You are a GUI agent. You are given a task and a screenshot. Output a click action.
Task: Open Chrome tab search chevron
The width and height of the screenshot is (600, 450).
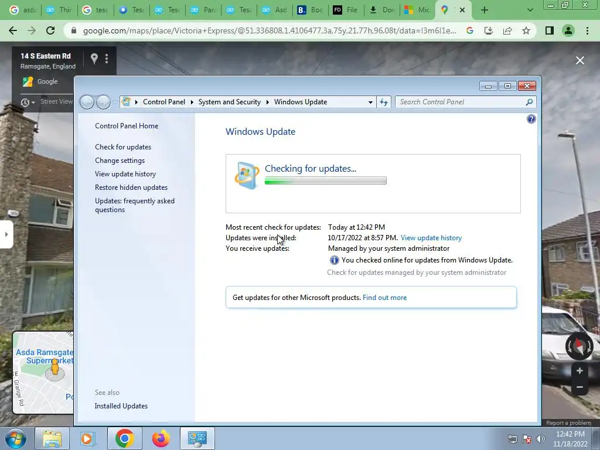coord(530,10)
